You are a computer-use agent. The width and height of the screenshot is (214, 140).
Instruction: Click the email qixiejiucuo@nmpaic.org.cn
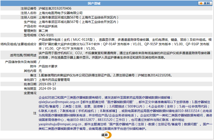pyautogui.click(x=59, y=102)
